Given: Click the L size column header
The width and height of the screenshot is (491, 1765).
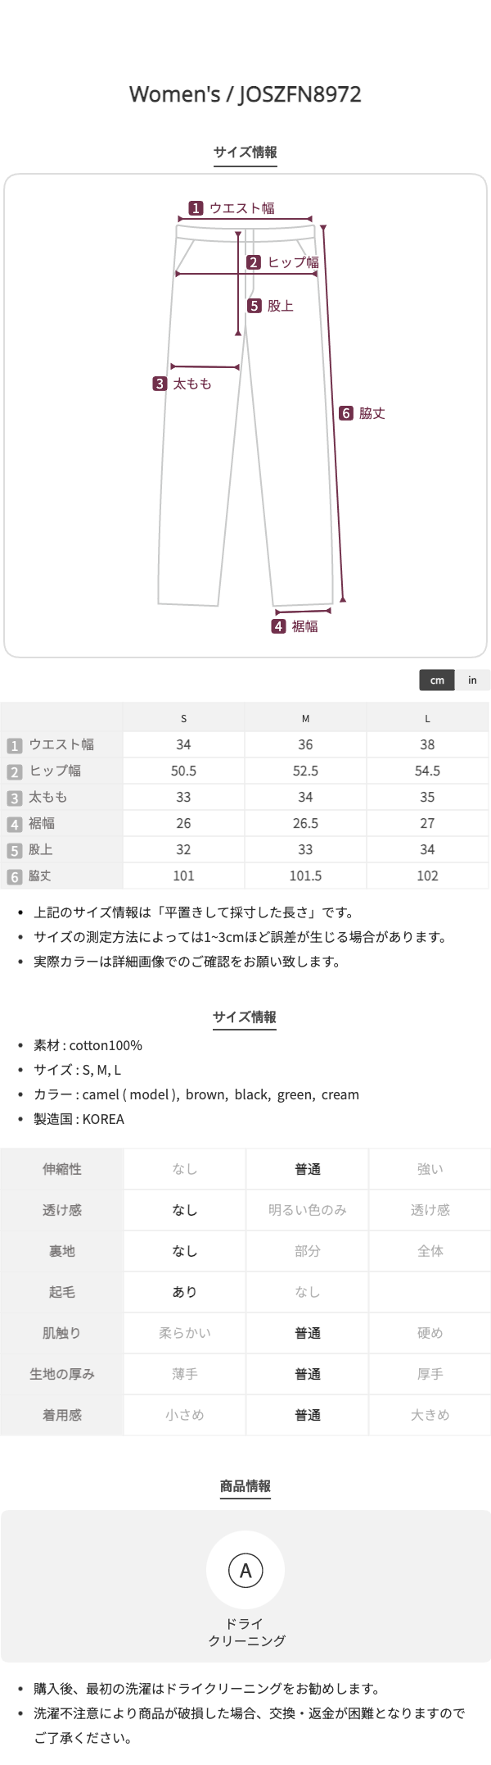Looking at the screenshot, I should 427,718.
